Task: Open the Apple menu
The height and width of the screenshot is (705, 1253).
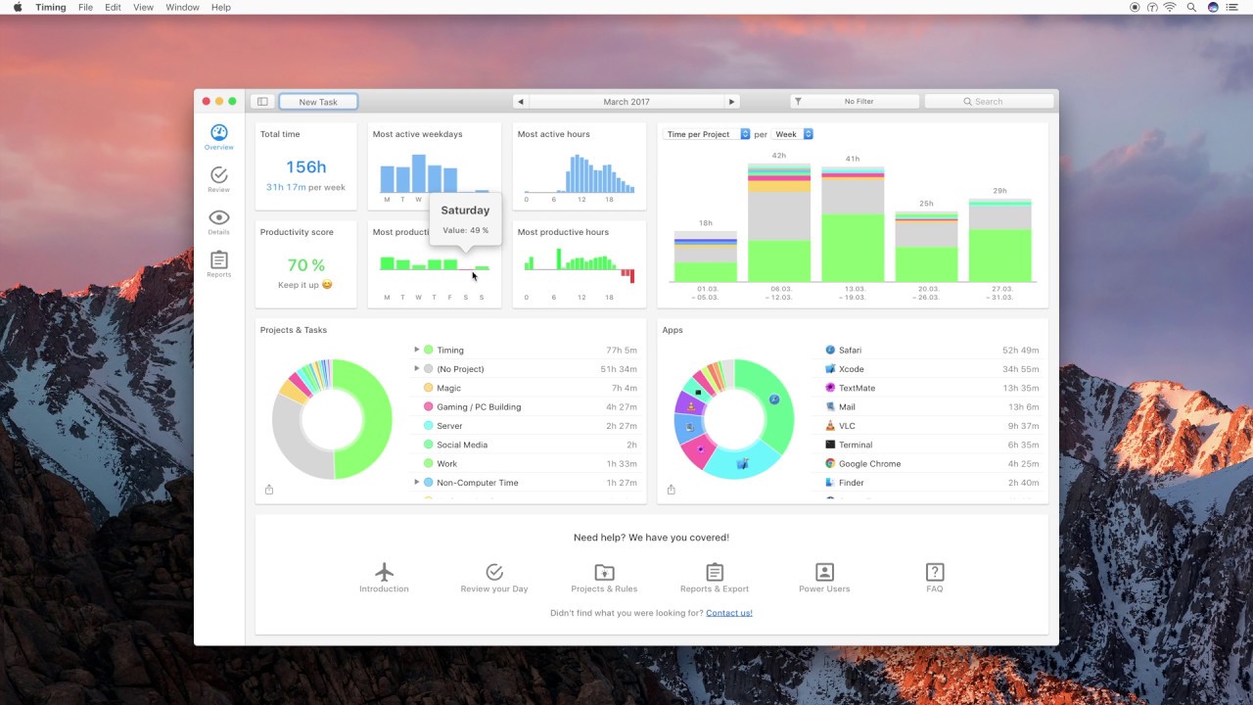Action: point(18,7)
